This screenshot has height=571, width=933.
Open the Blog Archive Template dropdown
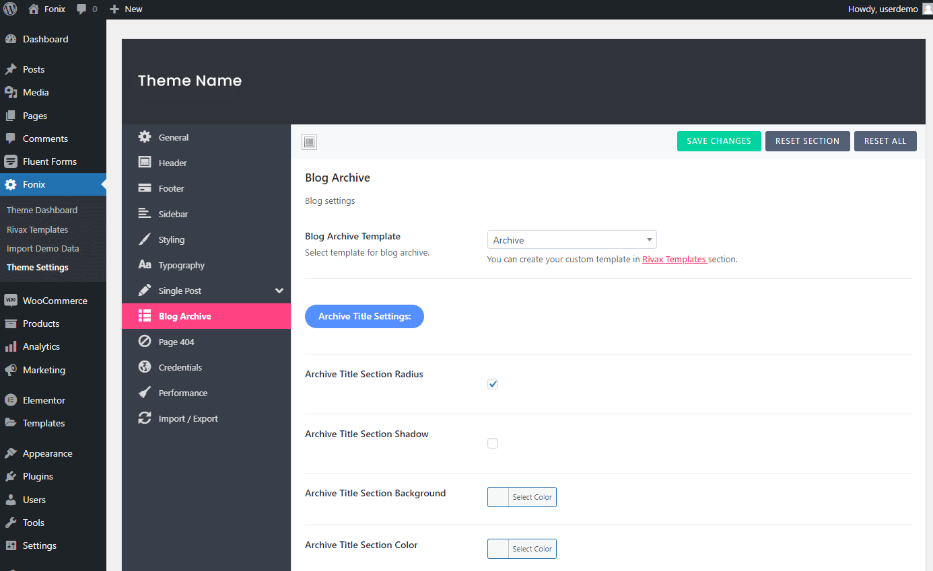click(x=572, y=240)
